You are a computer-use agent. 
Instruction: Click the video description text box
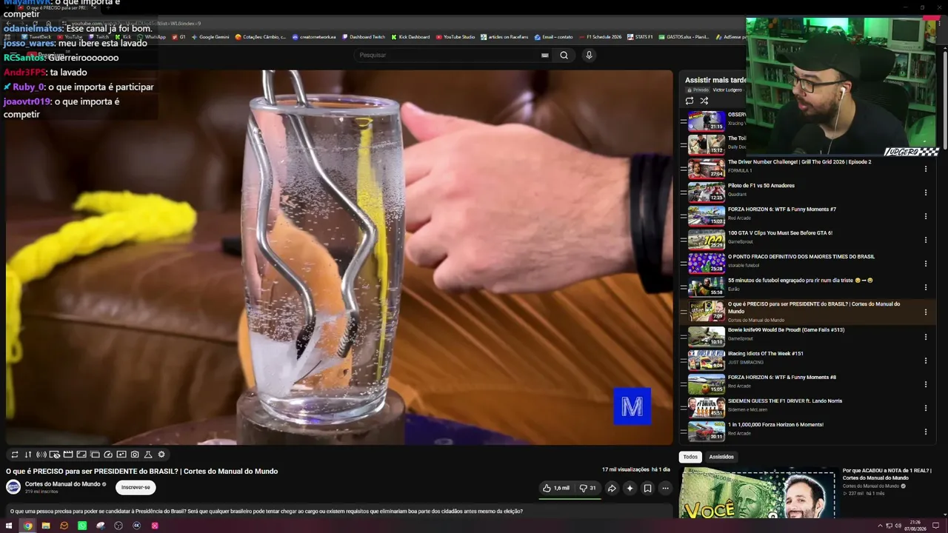coord(339,511)
